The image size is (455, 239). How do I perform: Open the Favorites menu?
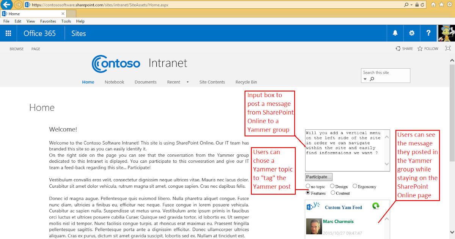[x=48, y=21]
